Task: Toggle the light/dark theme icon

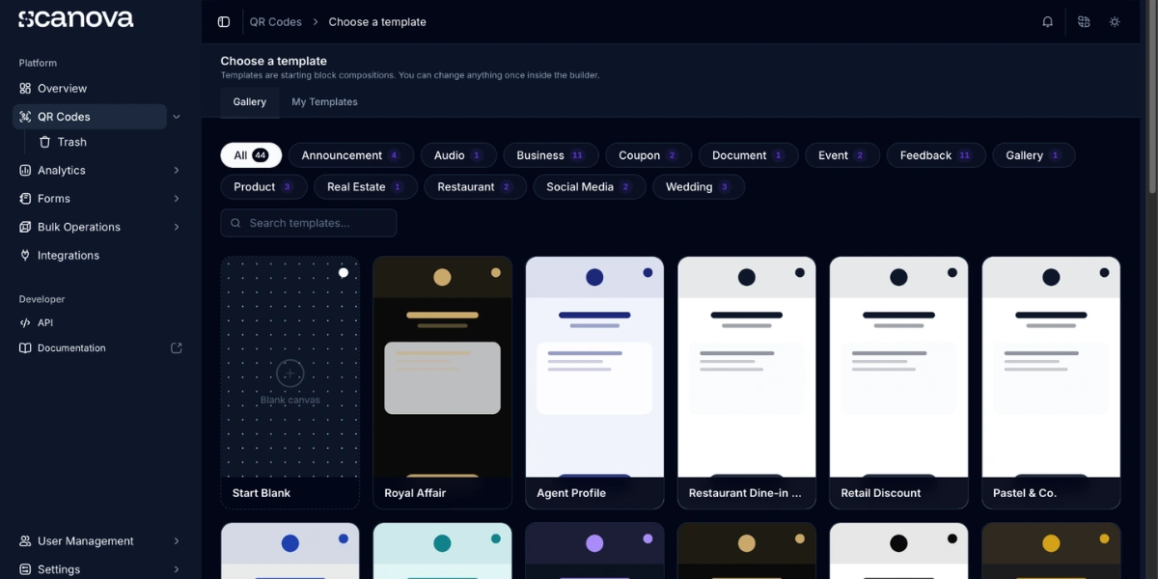Action: point(1115,21)
